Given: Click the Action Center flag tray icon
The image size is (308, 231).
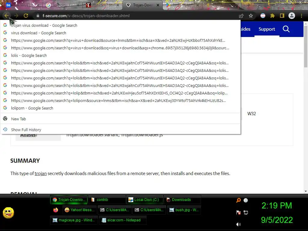Looking at the screenshot, I should 239,212.
